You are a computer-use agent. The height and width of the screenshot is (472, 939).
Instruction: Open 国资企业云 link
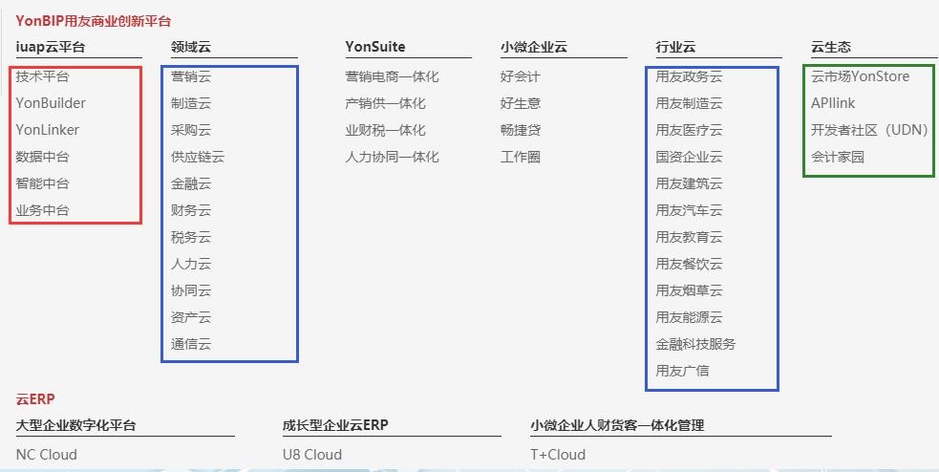690,157
